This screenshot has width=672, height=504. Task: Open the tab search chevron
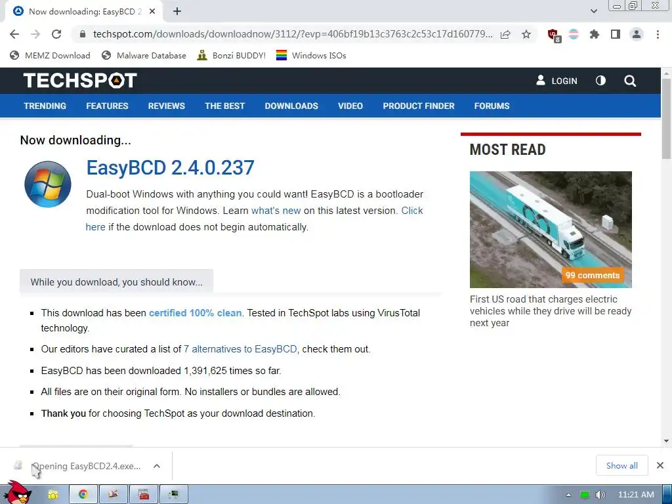594,12
